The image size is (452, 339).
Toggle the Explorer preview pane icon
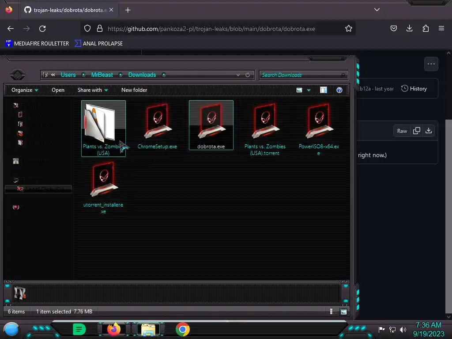coord(324,90)
